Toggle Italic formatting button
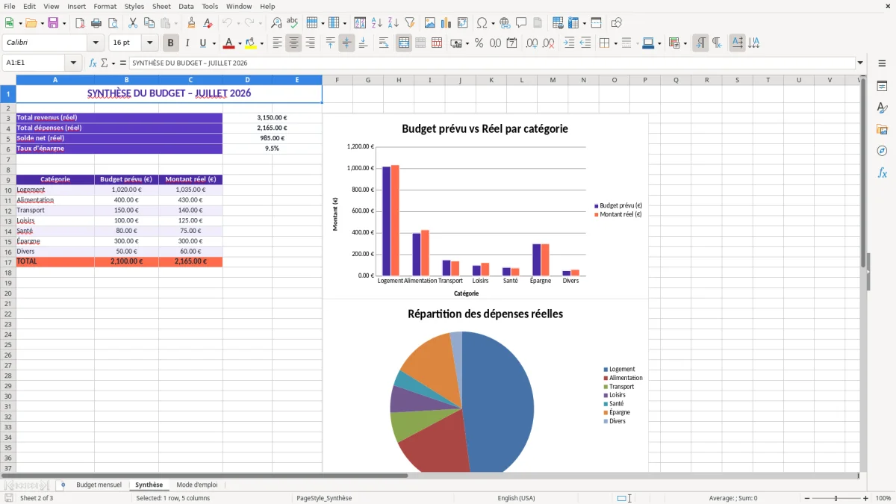Screen dimensions: 896x504 187,43
